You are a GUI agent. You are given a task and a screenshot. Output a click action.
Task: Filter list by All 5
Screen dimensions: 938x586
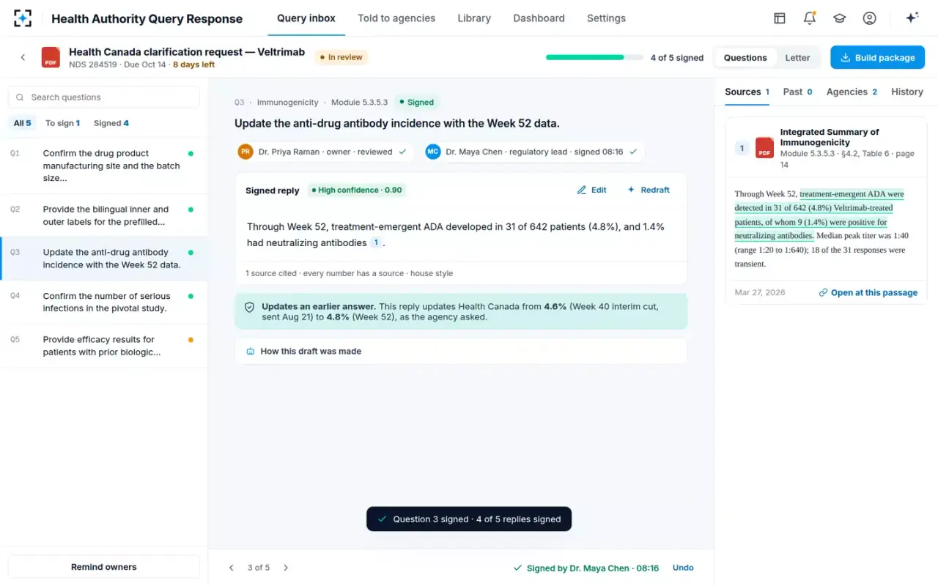pos(23,123)
